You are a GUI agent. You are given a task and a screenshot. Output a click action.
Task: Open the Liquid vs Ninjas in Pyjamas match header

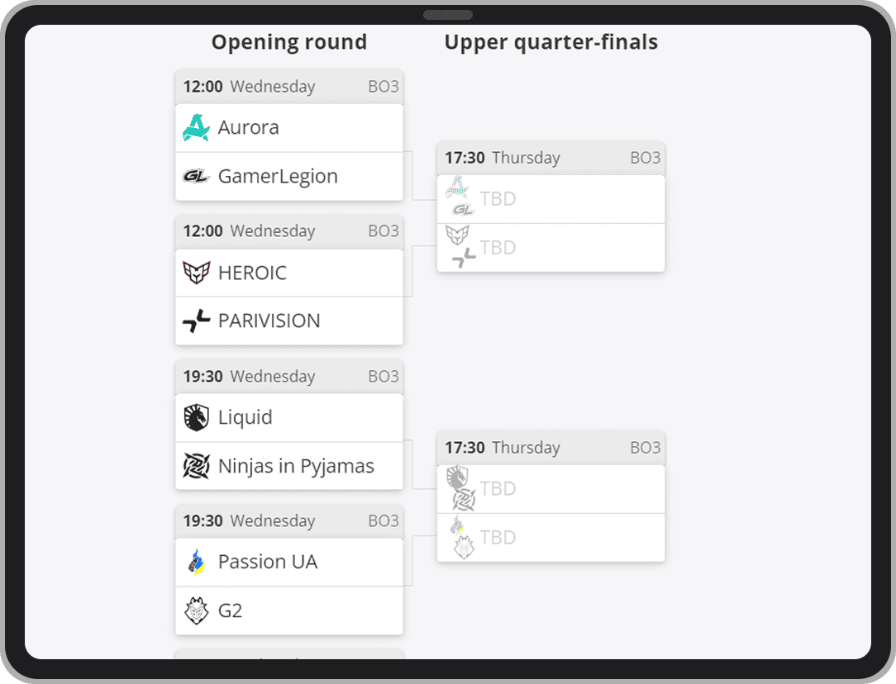pos(289,377)
